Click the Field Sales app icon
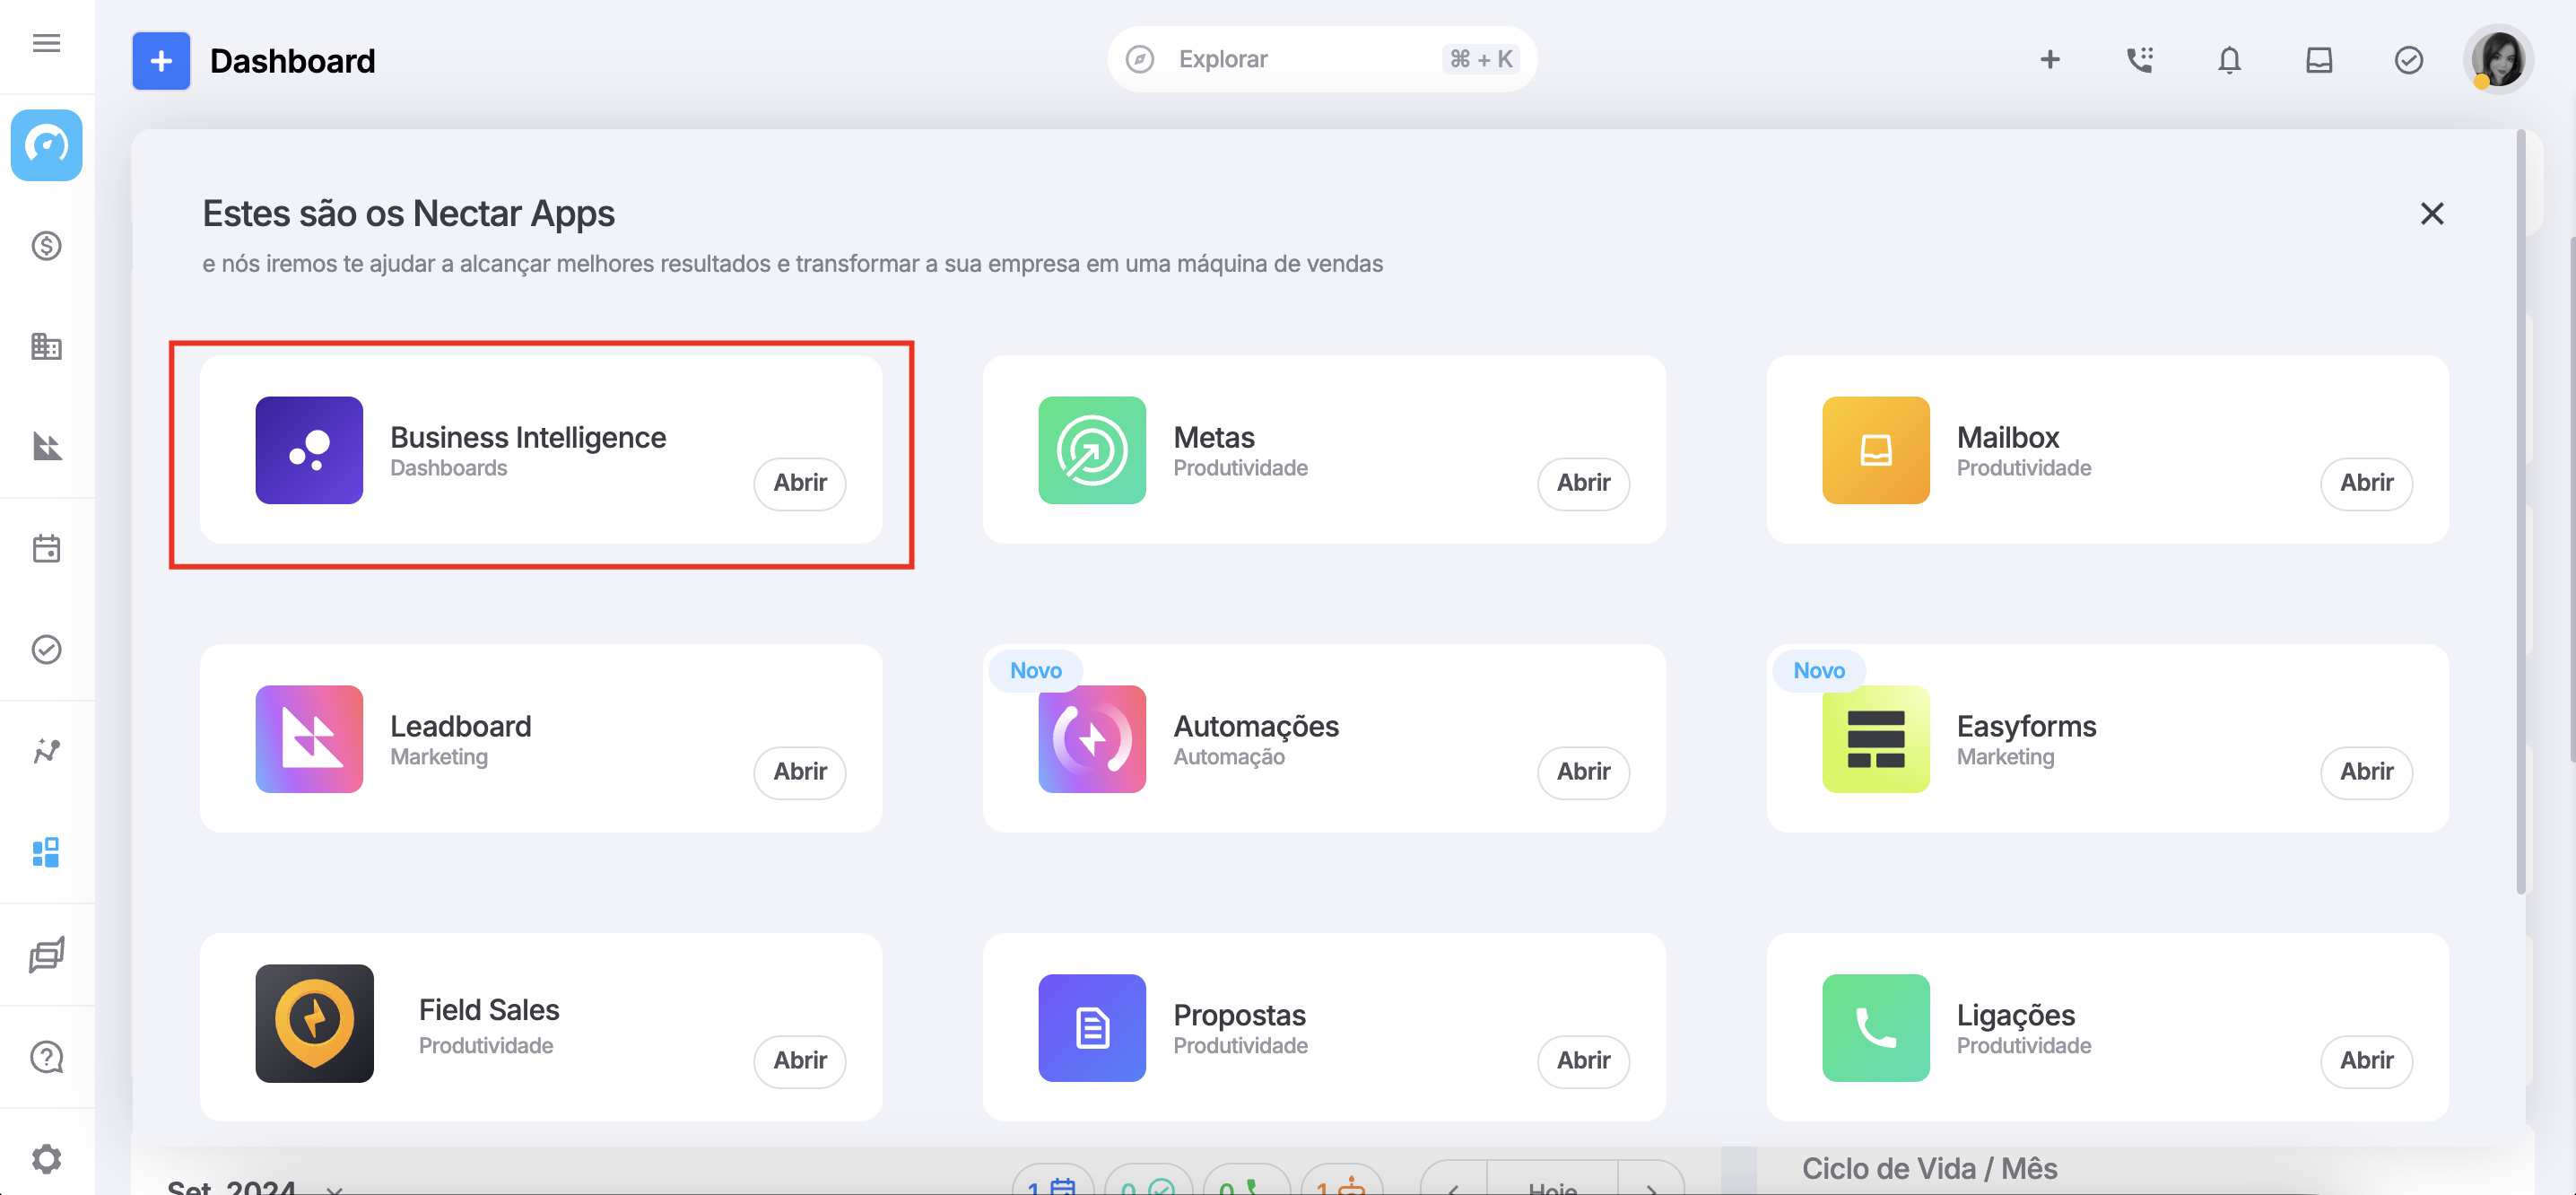2576x1195 pixels. tap(315, 1024)
